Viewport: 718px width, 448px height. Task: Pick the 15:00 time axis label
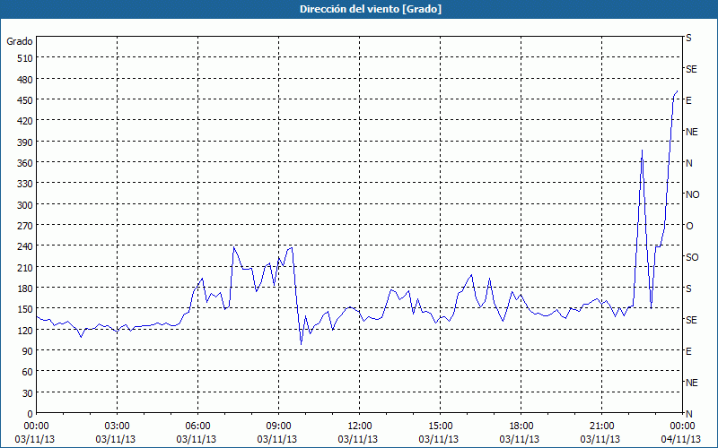[440, 426]
